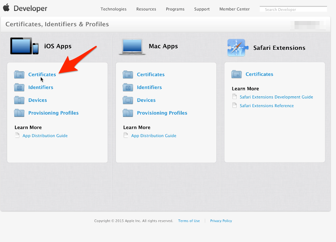This screenshot has height=242, width=336.
Task: Open Safari Extensions Reference link
Action: pos(266,106)
